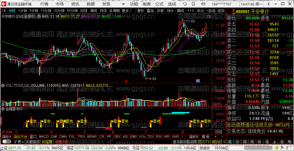Click the signal tower icon in status bar
294x151 pixels.
[x=287, y=148]
